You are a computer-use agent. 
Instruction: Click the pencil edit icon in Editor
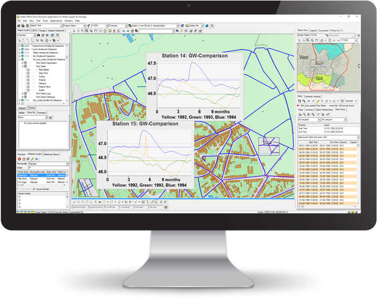tap(318, 101)
